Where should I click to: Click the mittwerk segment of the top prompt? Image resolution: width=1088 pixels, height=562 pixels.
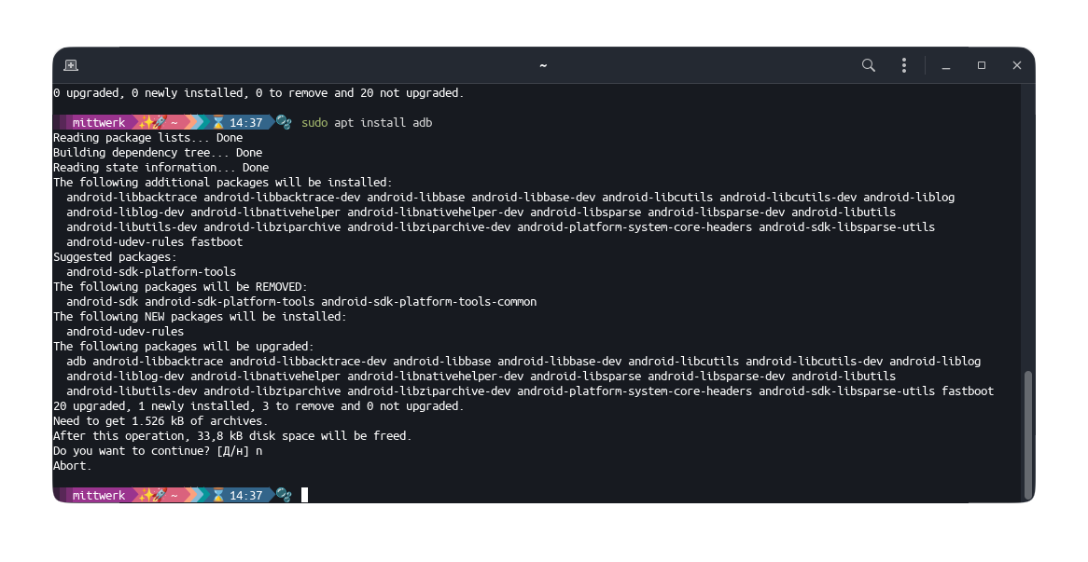pos(99,123)
